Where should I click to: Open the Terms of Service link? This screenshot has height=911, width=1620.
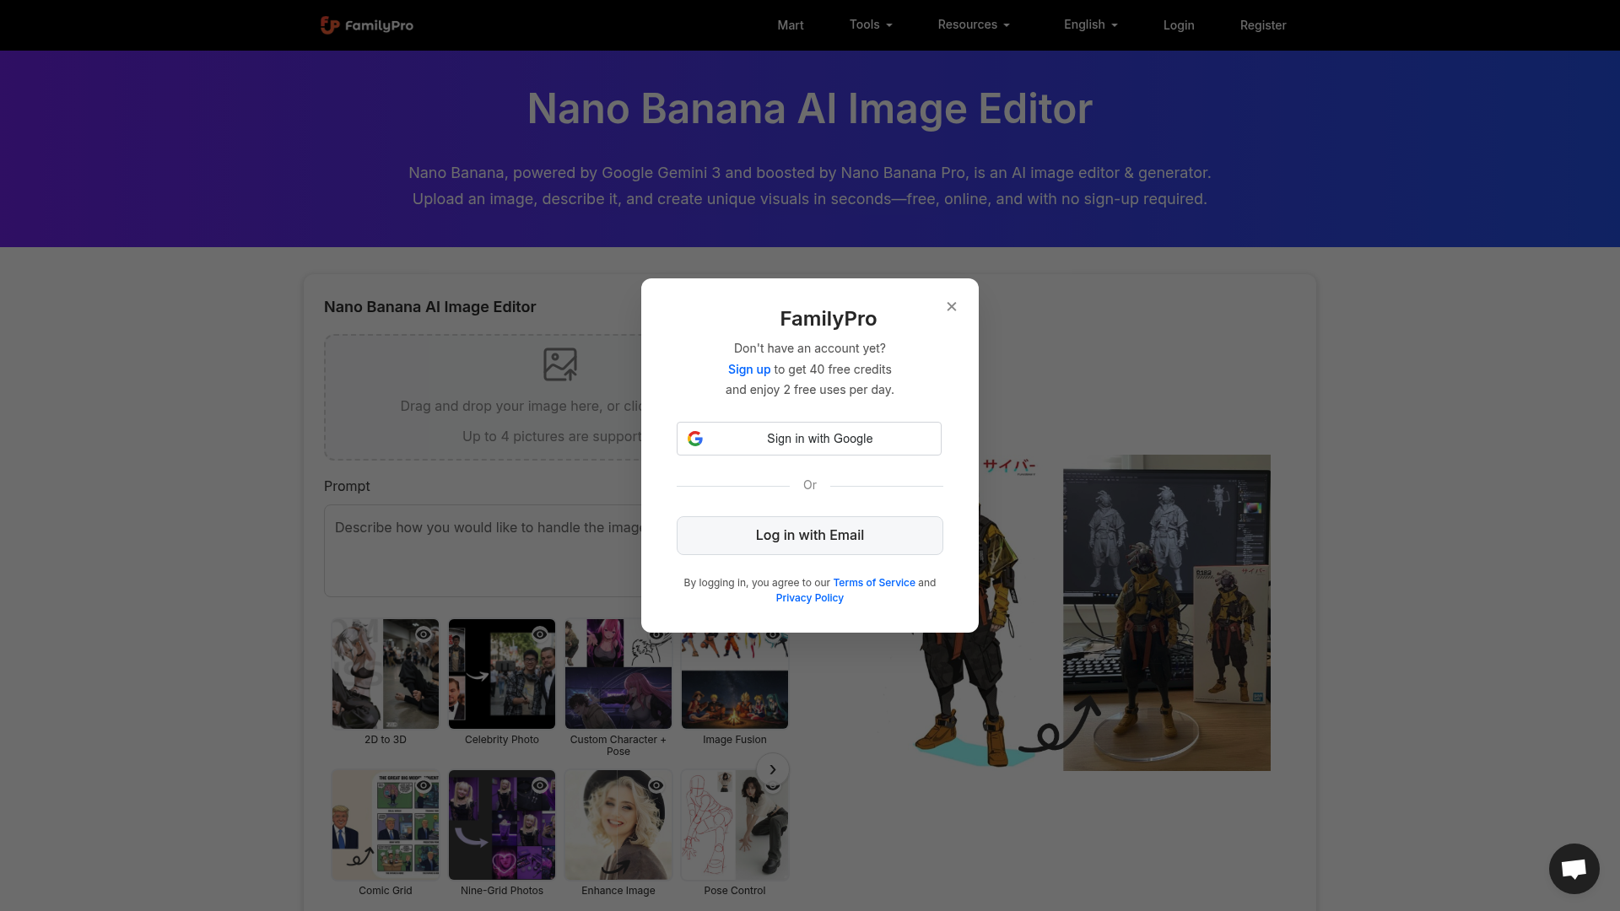tap(874, 583)
